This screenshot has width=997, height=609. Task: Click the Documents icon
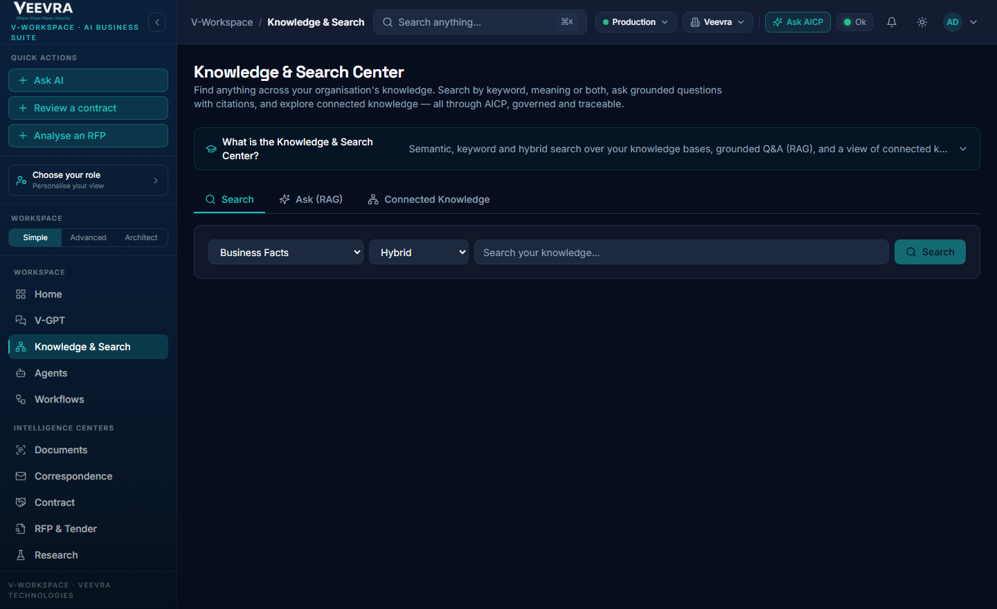pos(21,450)
